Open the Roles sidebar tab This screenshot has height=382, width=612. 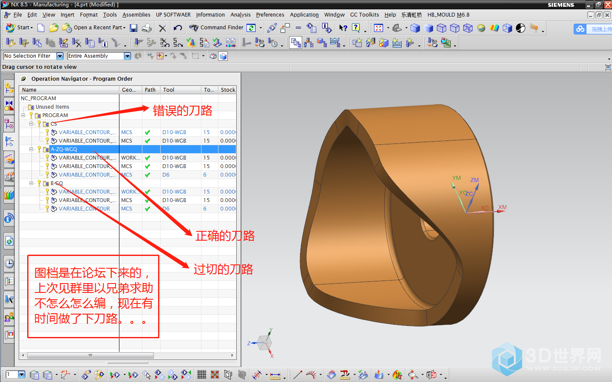click(9, 317)
